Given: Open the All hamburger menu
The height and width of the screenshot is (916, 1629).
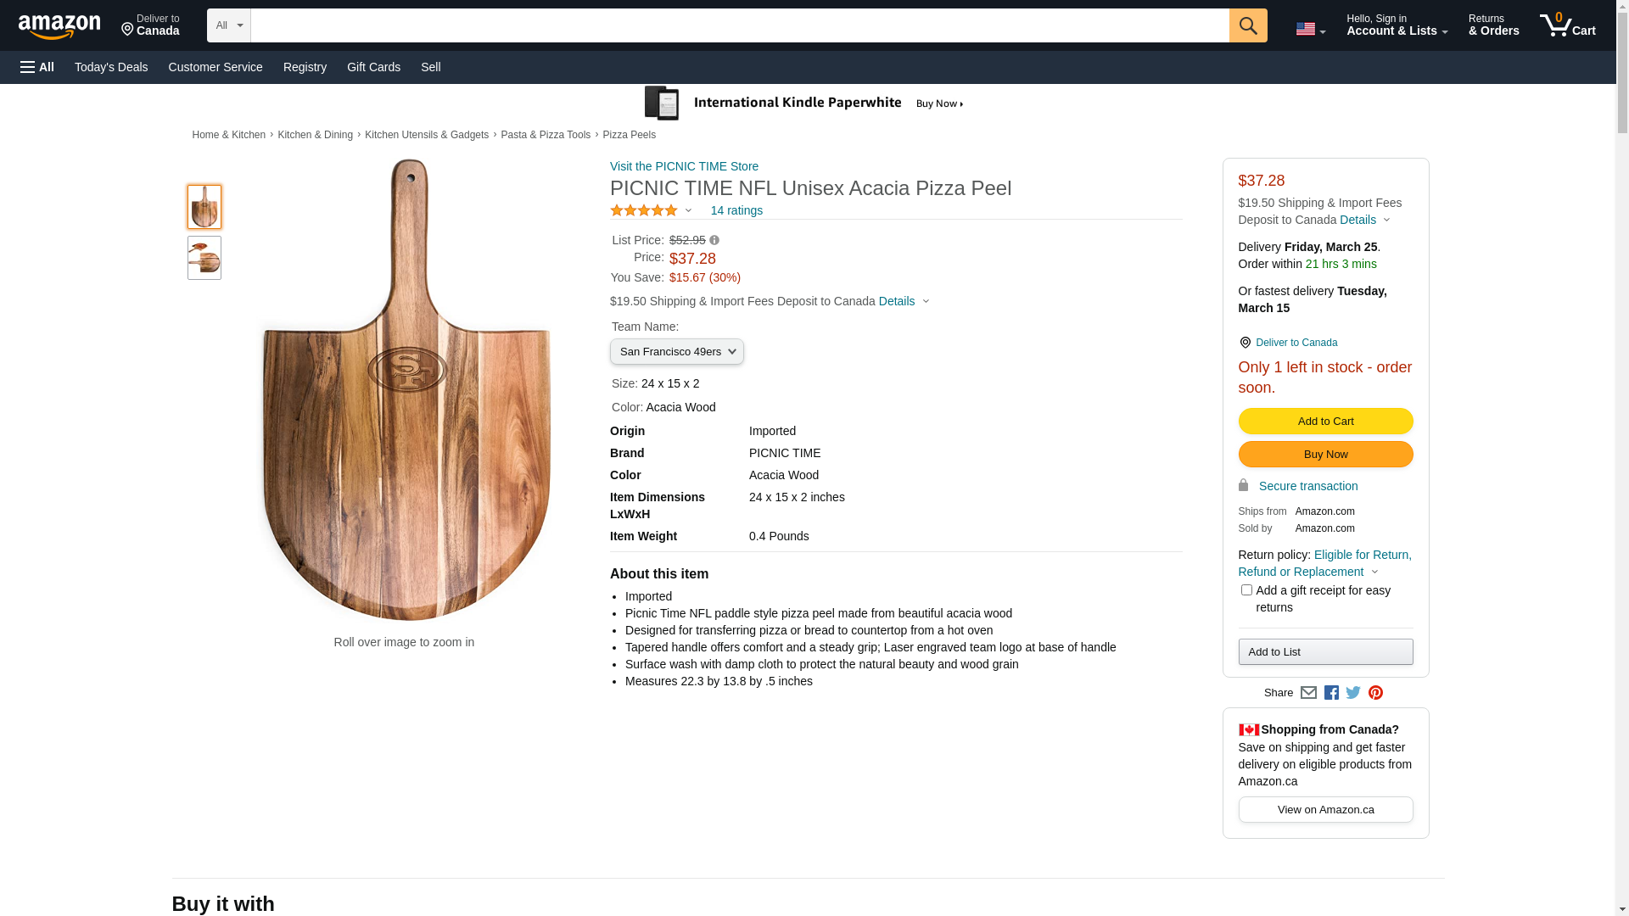Looking at the screenshot, I should [37, 67].
